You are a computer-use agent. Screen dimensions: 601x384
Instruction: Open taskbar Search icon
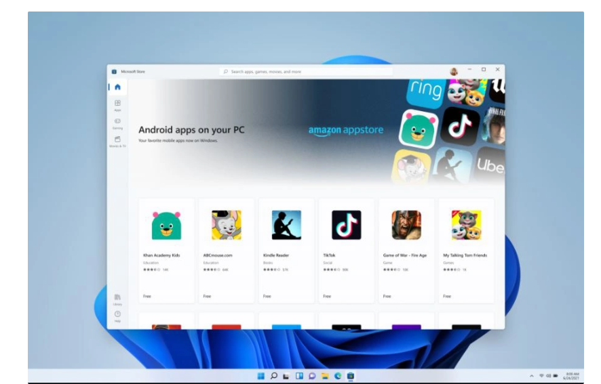273,376
